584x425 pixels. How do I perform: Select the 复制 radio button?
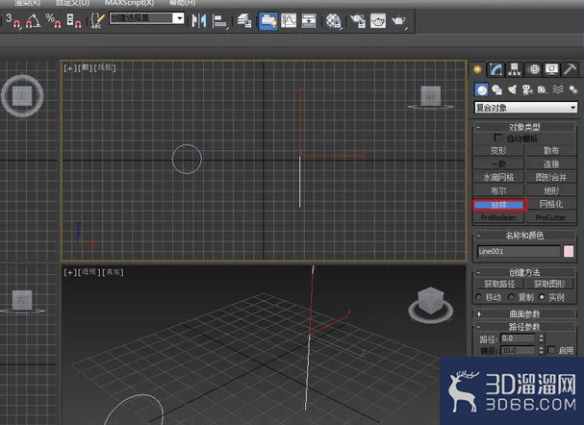point(511,296)
